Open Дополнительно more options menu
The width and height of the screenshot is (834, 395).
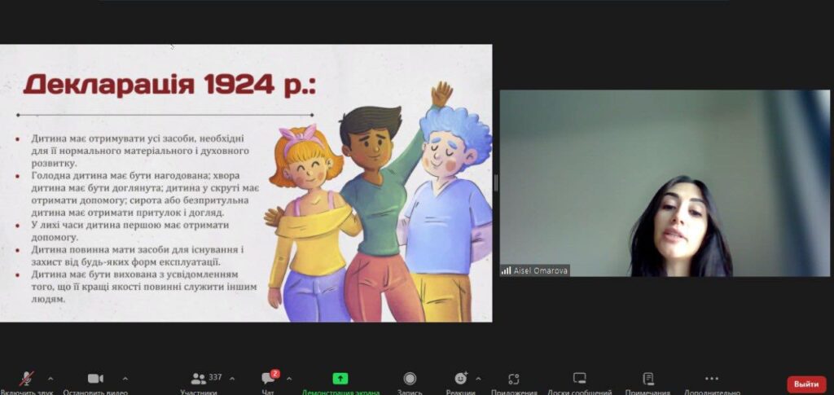pyautogui.click(x=712, y=379)
